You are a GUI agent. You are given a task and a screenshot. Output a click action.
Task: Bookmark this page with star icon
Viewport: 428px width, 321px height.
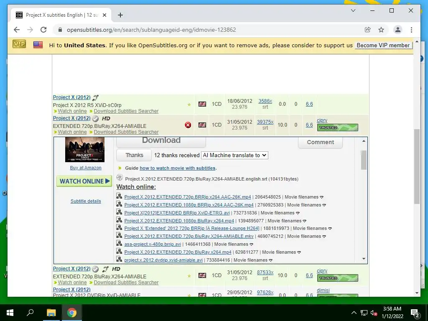pyautogui.click(x=381, y=30)
